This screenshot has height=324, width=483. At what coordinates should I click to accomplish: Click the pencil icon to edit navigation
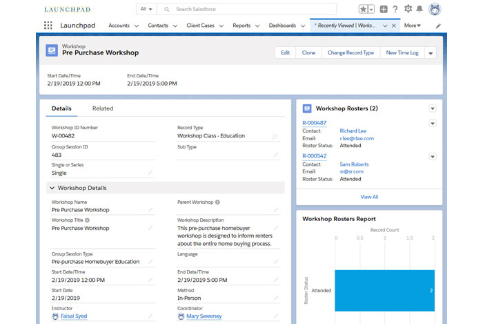pyautogui.click(x=438, y=26)
